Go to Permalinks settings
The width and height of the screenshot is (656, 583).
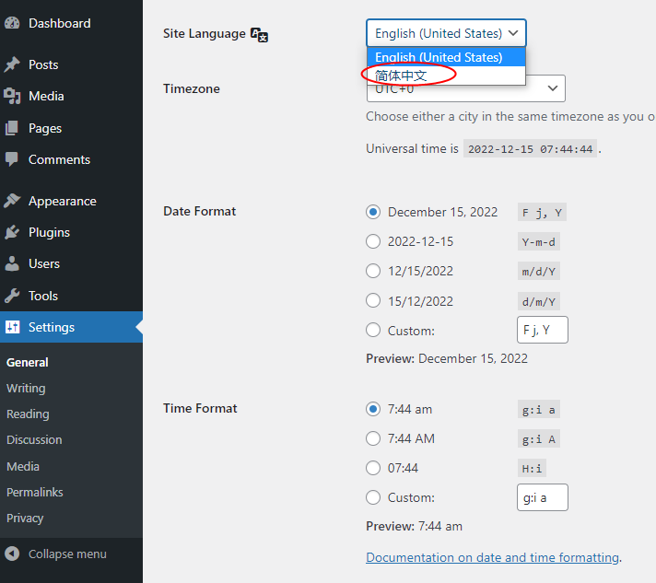[x=35, y=492]
